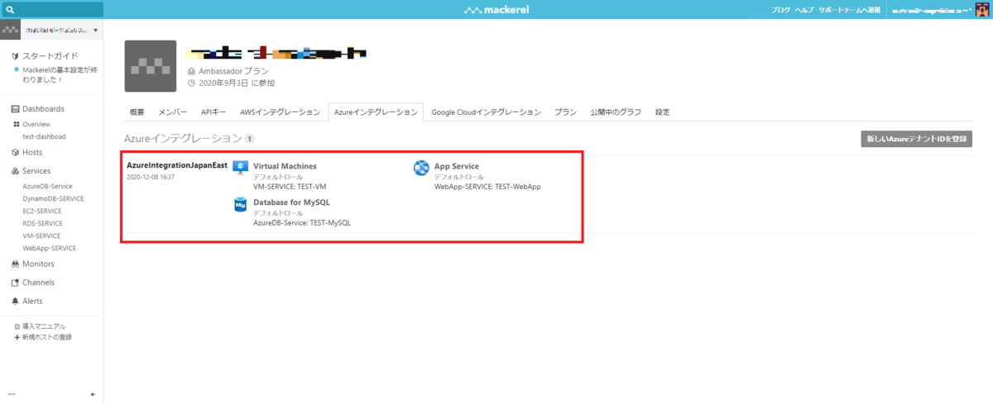Select the Azureインテグレーション tab

(x=376, y=112)
